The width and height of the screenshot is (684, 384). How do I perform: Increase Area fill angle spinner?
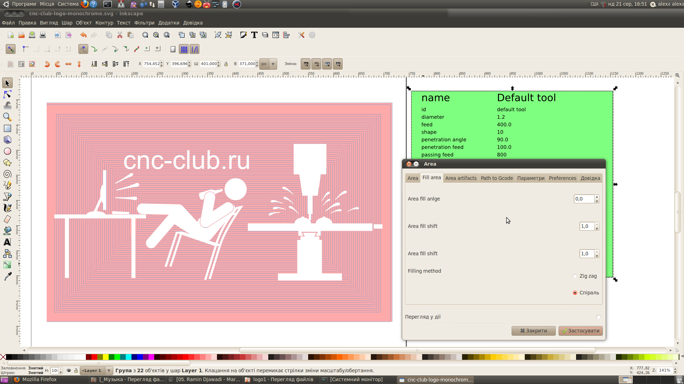[x=597, y=197]
